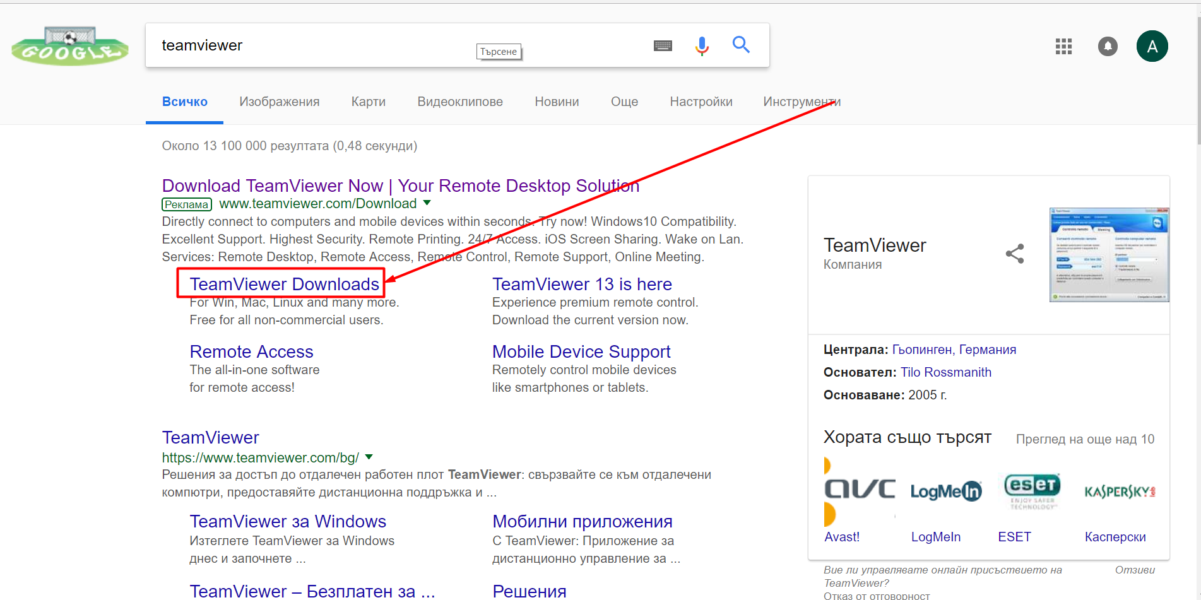Click the ESET logo thumbnail
The image size is (1201, 600).
(1032, 491)
